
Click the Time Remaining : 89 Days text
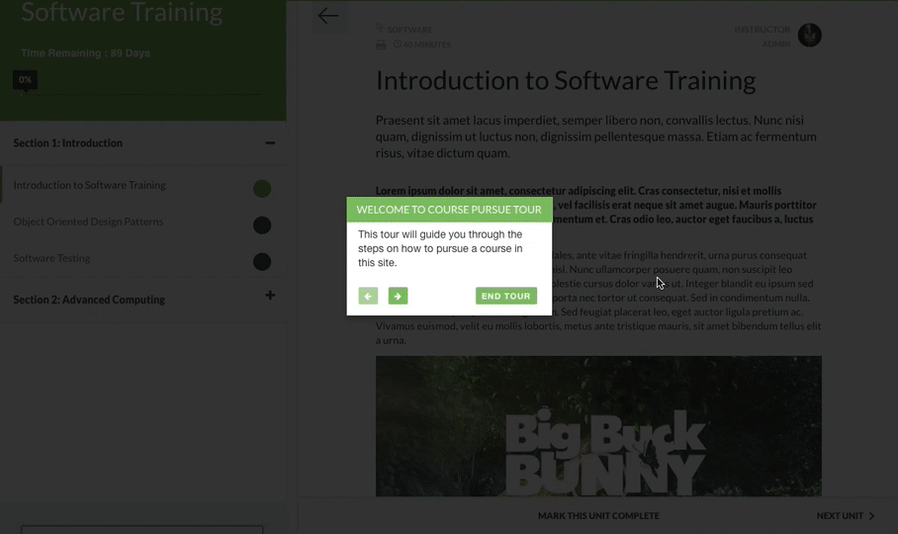point(85,53)
